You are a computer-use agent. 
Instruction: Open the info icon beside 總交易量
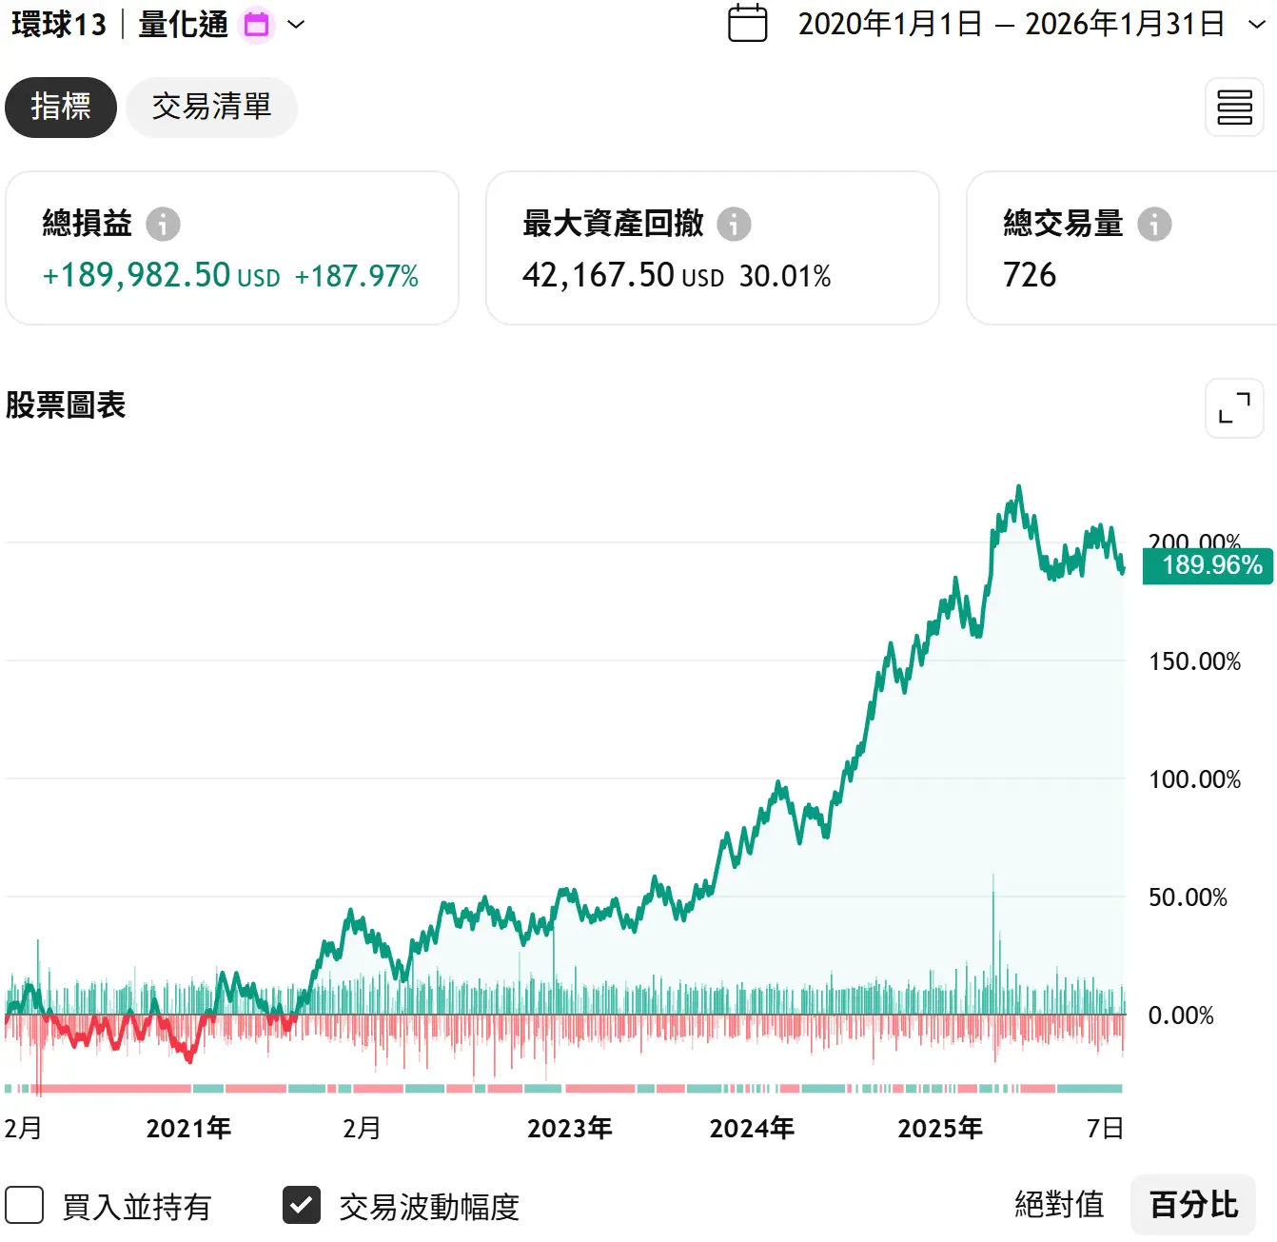click(1154, 225)
